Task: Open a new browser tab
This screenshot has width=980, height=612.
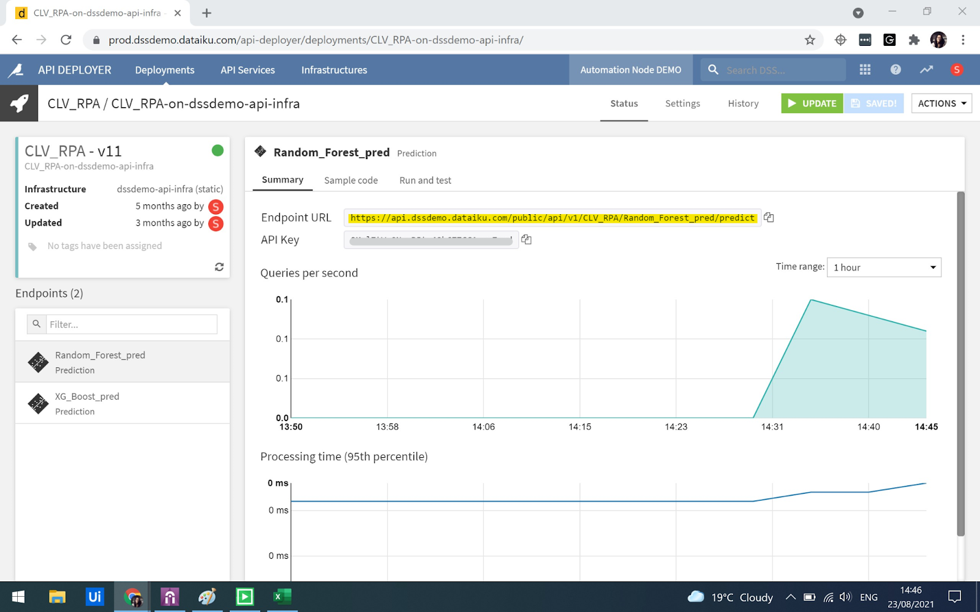Action: tap(206, 13)
